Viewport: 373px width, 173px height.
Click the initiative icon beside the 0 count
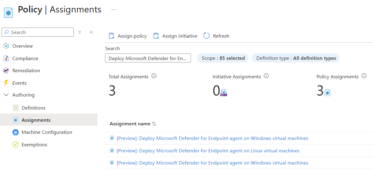[x=224, y=93]
